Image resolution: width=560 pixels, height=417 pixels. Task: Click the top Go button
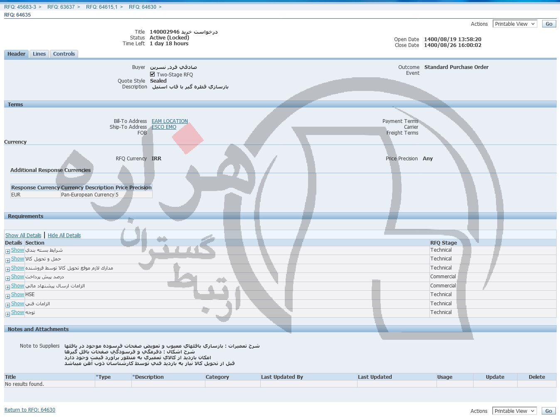(x=549, y=24)
